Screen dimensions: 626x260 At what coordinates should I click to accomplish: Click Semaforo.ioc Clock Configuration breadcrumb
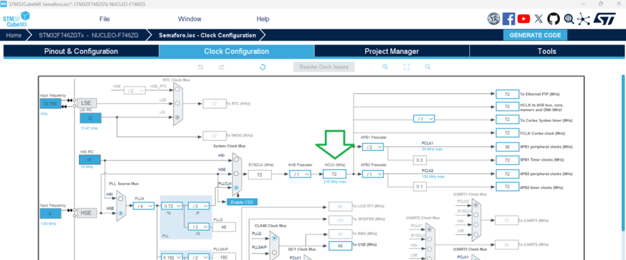207,35
